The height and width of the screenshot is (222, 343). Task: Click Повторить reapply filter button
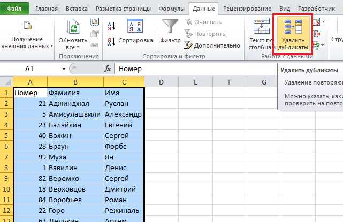click(x=205, y=34)
